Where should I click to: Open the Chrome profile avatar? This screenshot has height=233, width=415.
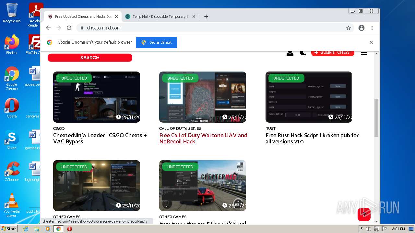click(362, 28)
